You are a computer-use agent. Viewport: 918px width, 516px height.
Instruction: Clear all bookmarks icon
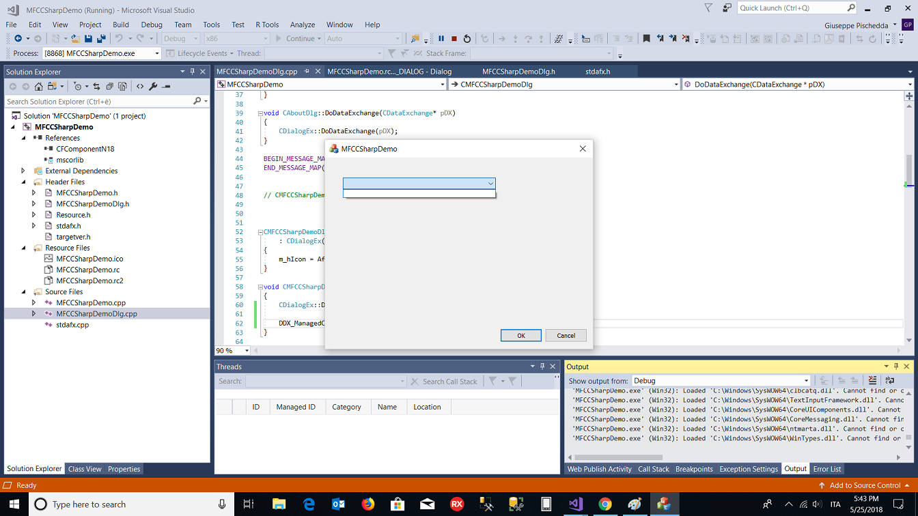pyautogui.click(x=686, y=39)
